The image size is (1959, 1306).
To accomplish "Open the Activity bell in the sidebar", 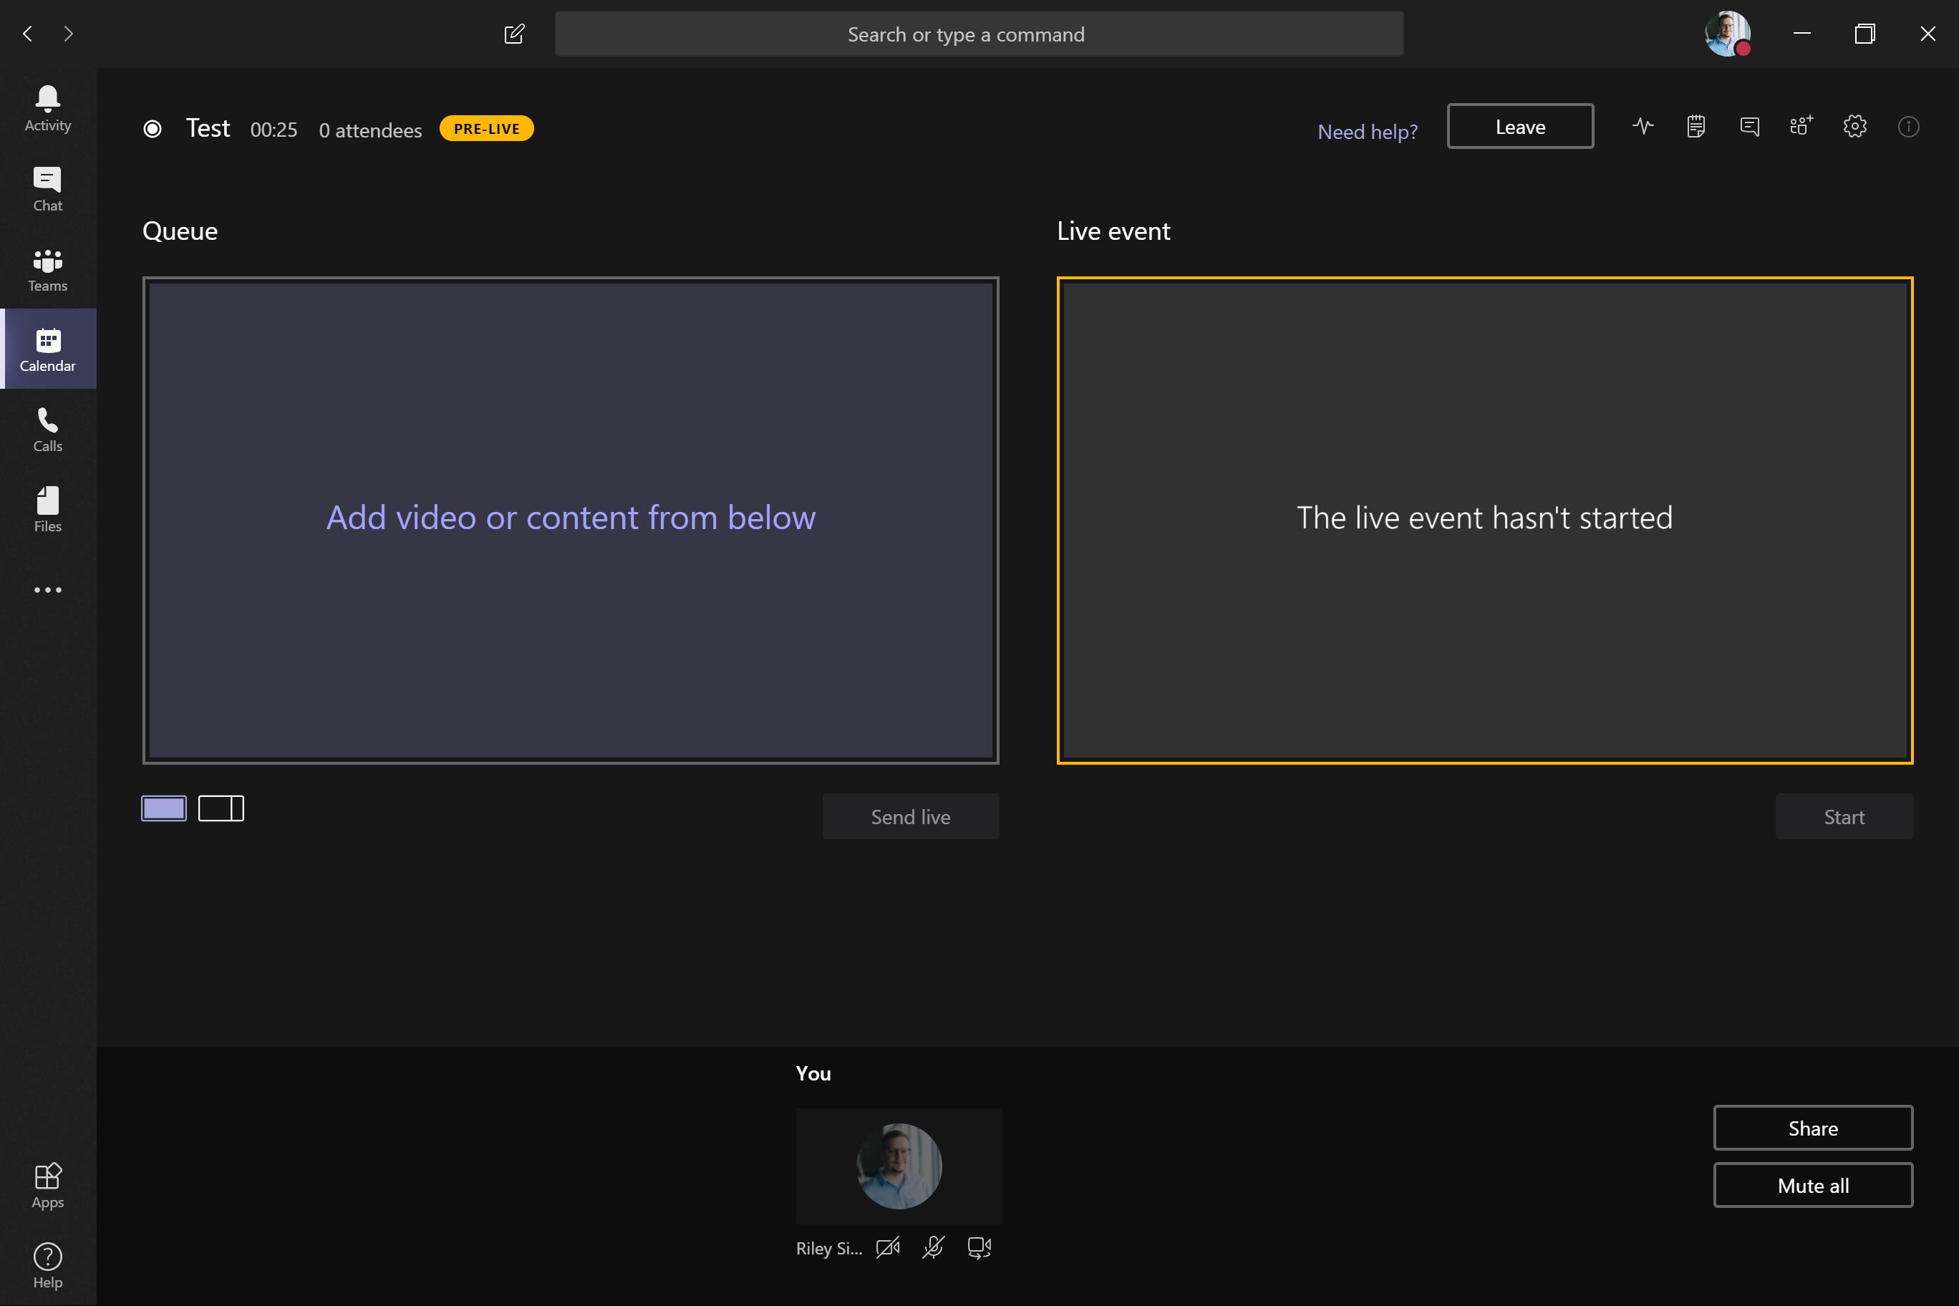I will pos(47,109).
